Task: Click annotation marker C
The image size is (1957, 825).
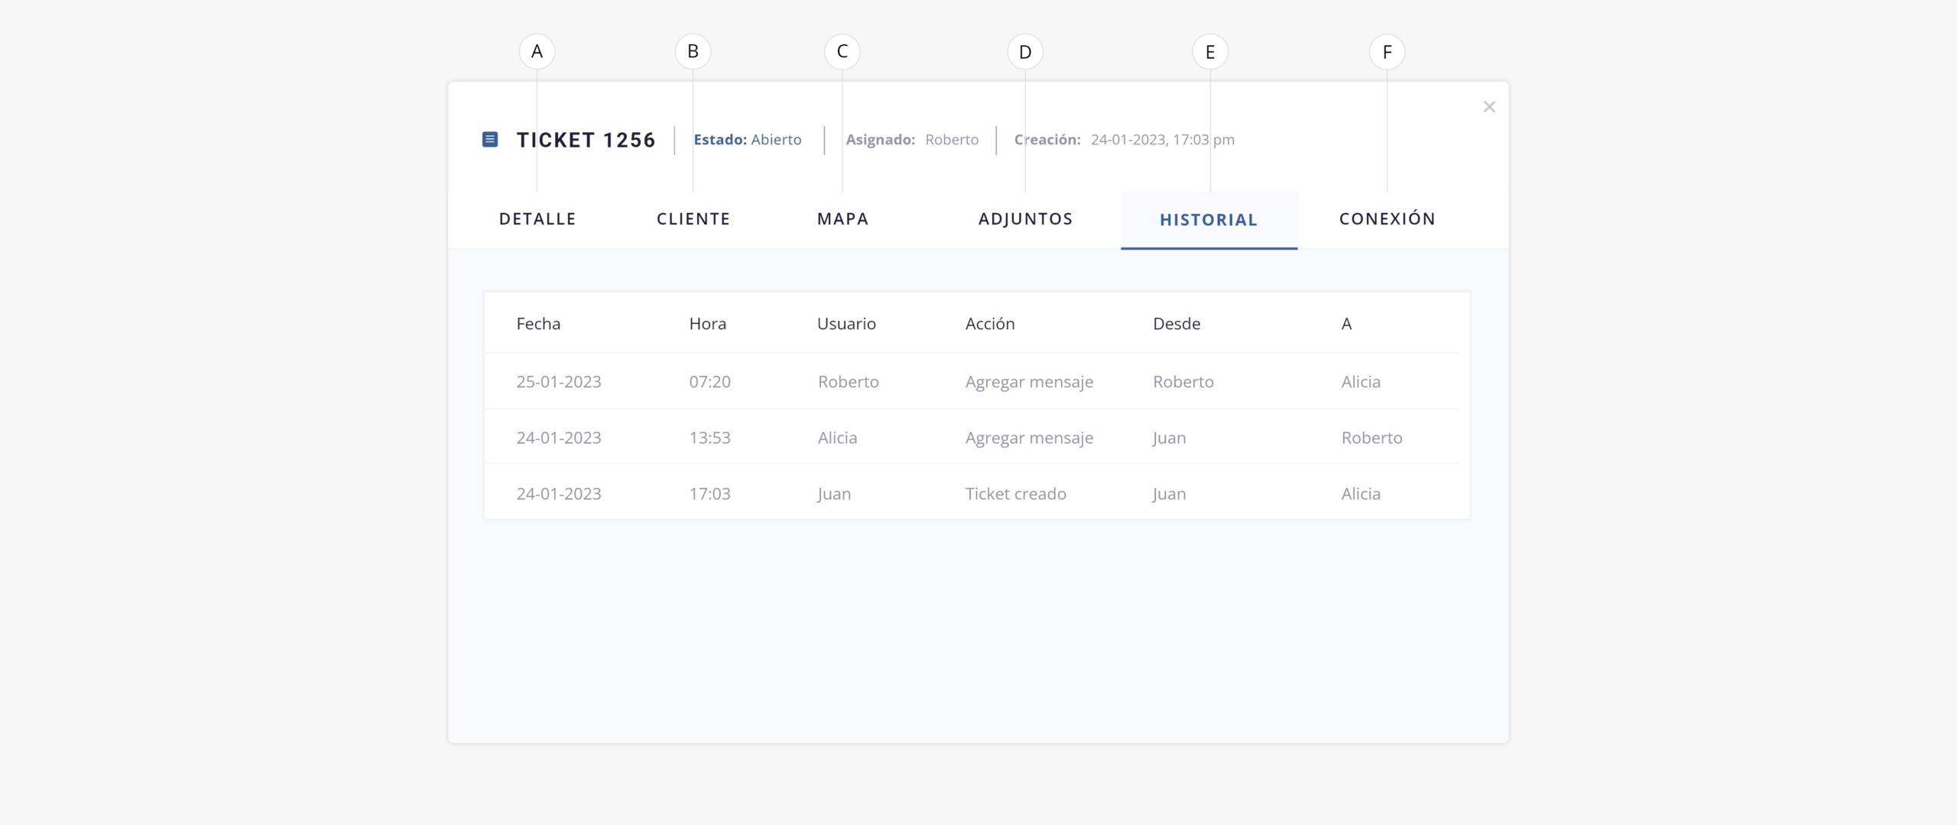Action: (842, 52)
